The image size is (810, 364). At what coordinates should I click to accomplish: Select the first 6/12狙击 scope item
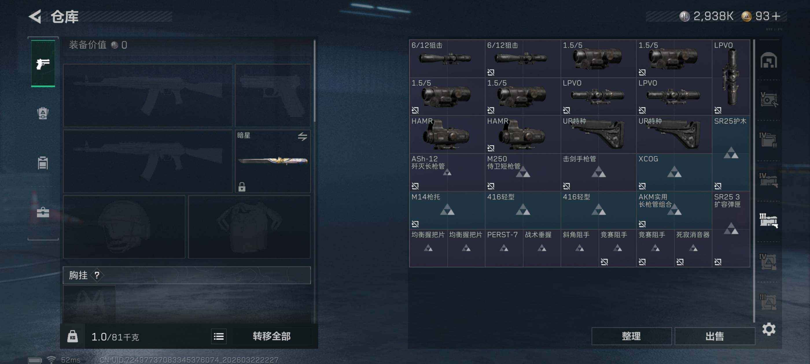coord(447,58)
